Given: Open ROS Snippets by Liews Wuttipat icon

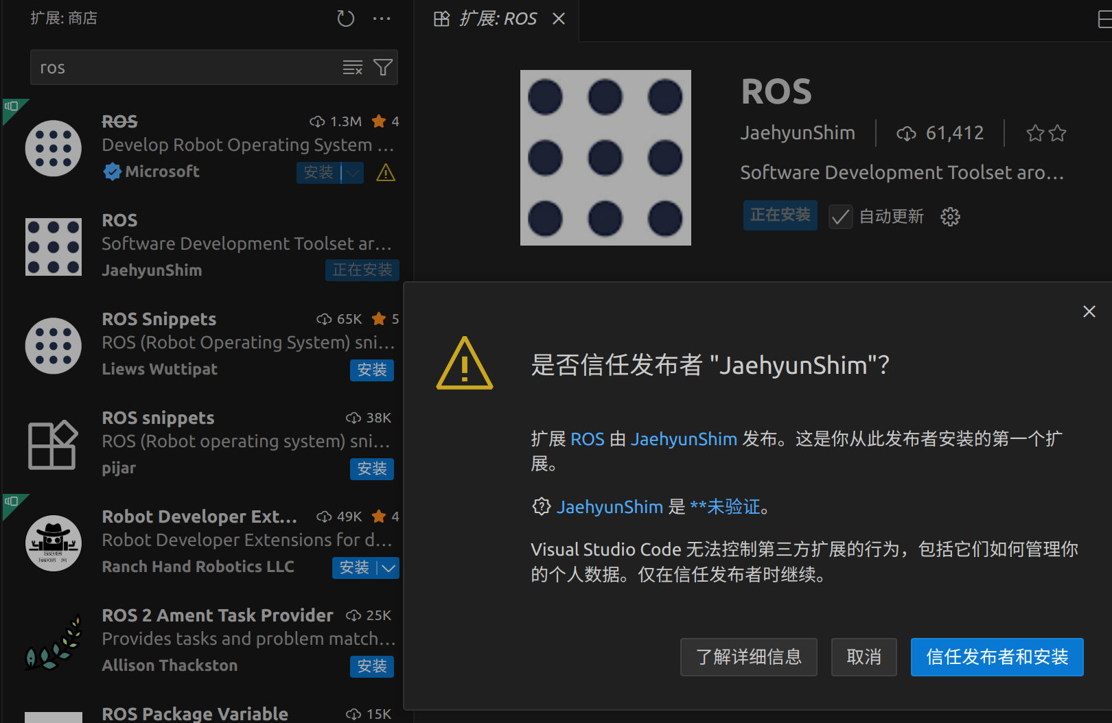Looking at the screenshot, I should pos(54,346).
